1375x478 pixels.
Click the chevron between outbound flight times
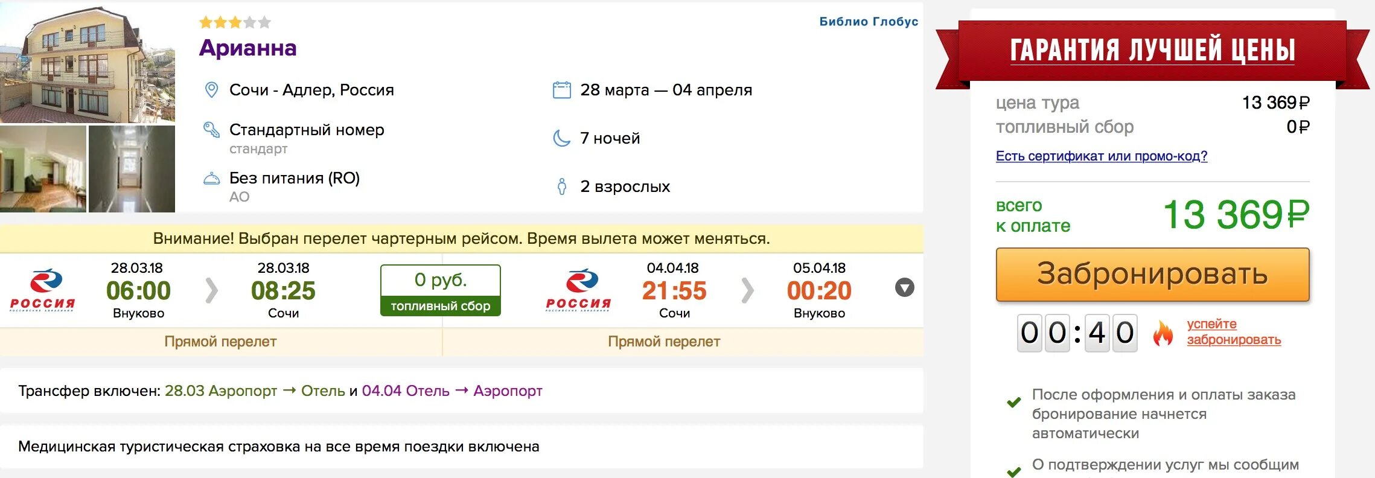coord(211,290)
